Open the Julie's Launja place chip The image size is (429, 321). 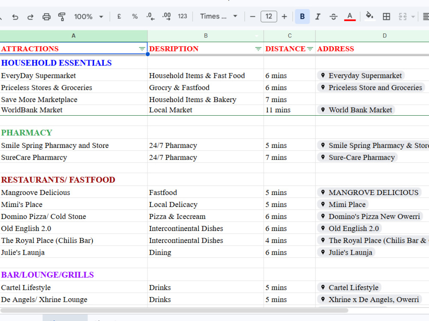[346, 253]
